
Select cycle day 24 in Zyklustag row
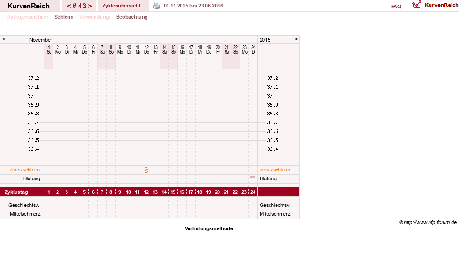coord(253,192)
